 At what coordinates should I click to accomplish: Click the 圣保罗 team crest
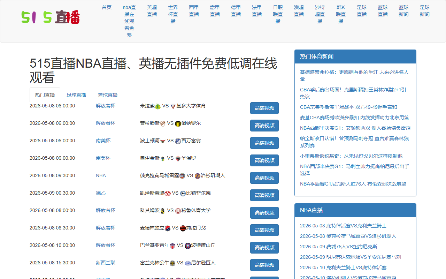[x=178, y=159]
